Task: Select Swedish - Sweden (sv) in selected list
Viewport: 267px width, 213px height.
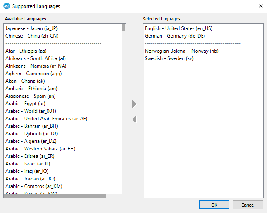Action: pos(169,58)
